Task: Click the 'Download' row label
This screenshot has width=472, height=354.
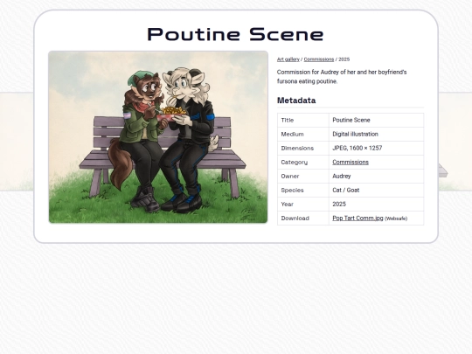Action: point(295,218)
